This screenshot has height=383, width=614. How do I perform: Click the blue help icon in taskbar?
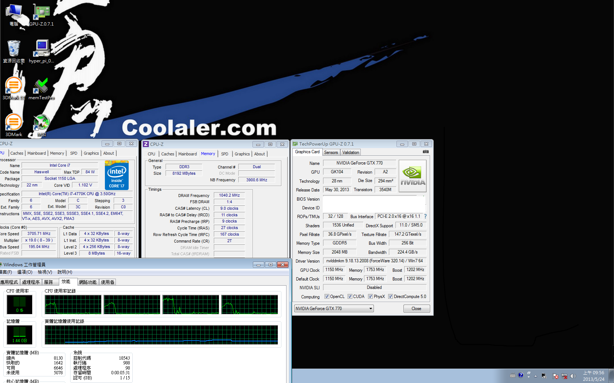521,375
